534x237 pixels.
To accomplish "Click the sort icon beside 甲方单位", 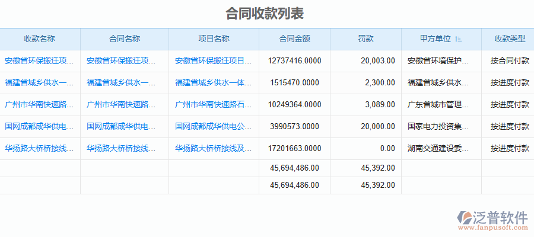I will 459,39.
